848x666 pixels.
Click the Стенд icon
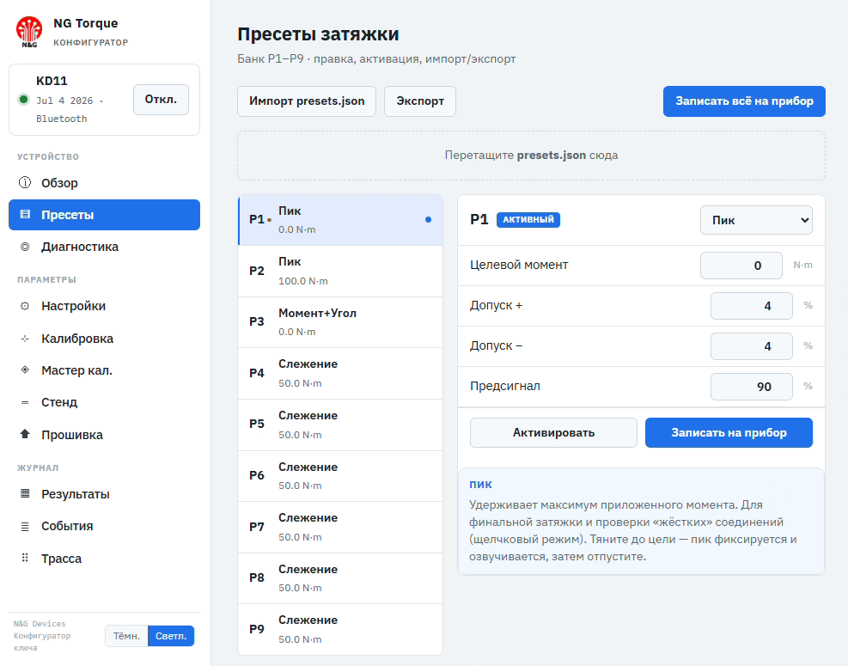[x=25, y=402]
